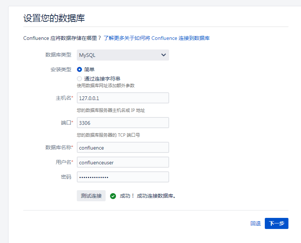Viewport: 301px width, 243px height.
Task: Choose the 通过连接字符串 radio option
Action: coord(79,79)
